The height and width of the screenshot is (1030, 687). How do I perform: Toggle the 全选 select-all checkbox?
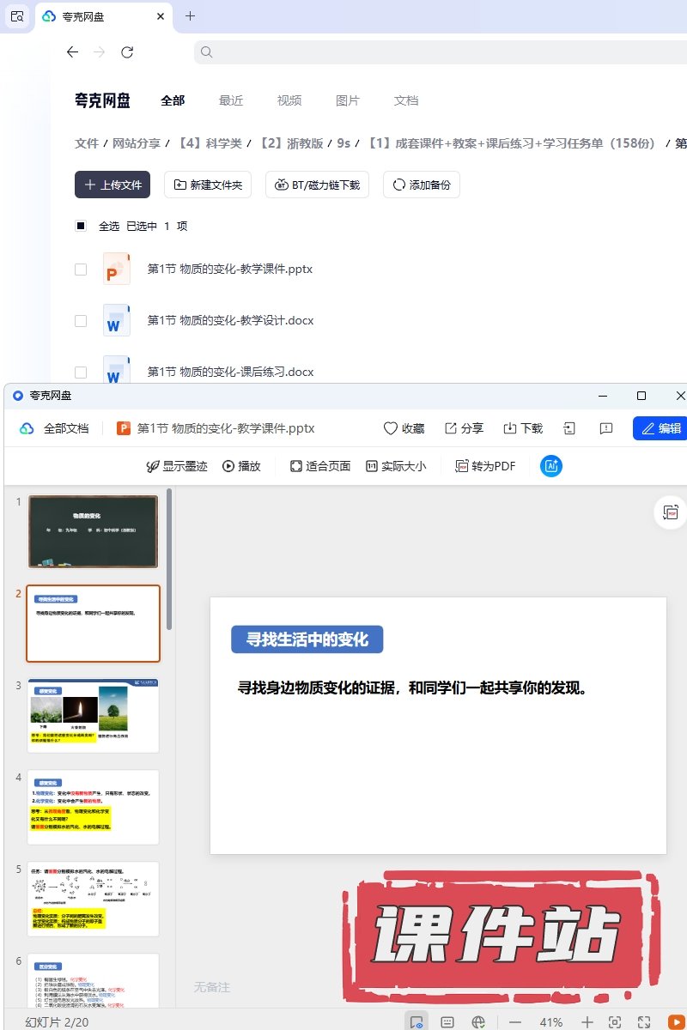[x=81, y=226]
